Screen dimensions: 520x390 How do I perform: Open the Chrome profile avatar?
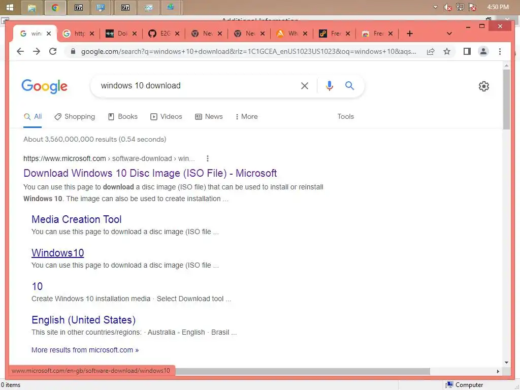pos(483,51)
